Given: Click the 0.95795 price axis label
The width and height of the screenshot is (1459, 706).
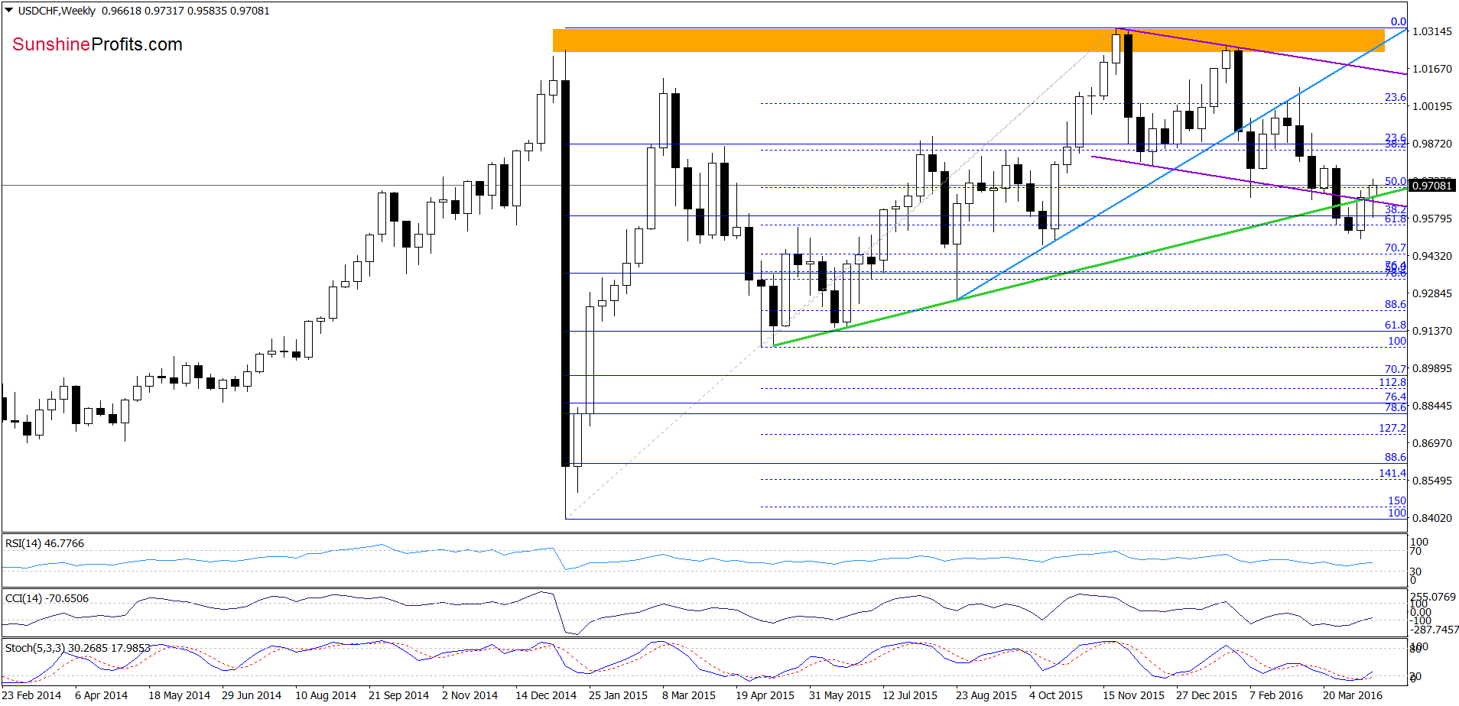Looking at the screenshot, I should point(1431,219).
